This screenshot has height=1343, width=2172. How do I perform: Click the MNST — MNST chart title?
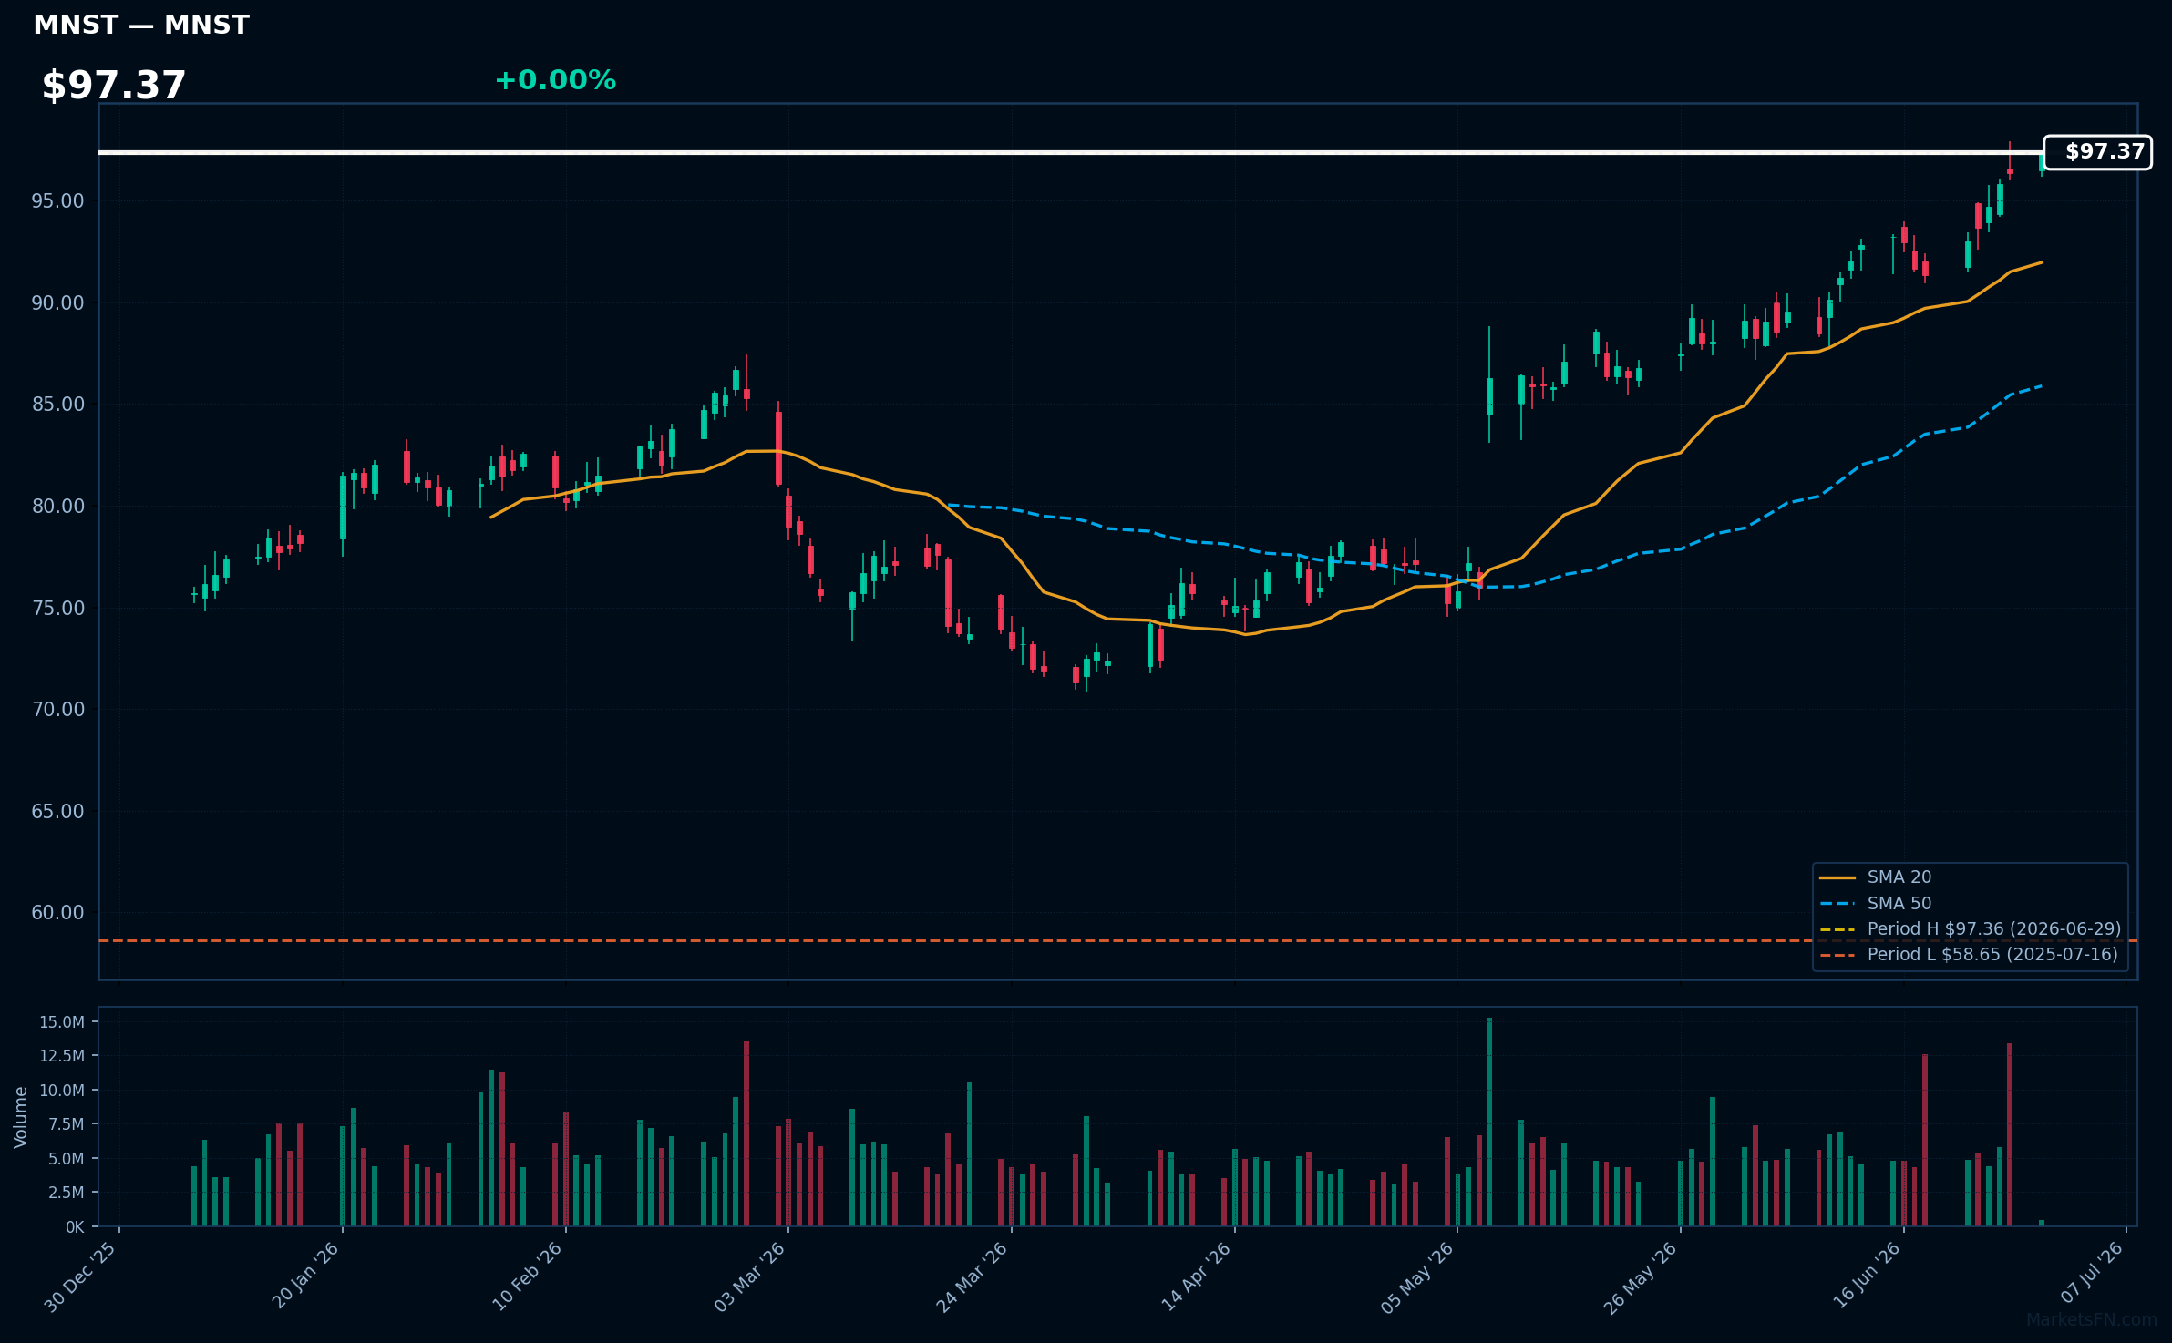(141, 26)
